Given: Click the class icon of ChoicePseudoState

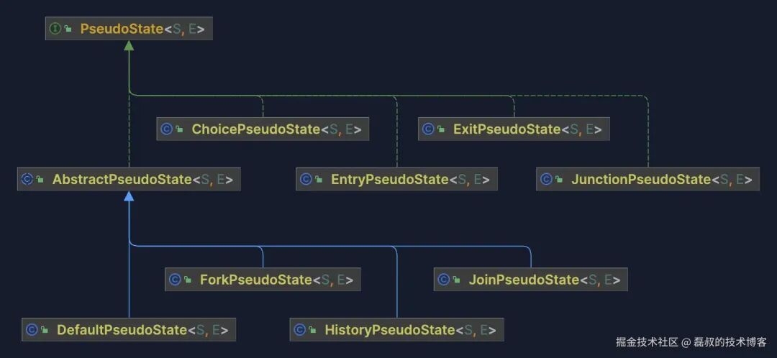Looking at the screenshot, I should 166,129.
